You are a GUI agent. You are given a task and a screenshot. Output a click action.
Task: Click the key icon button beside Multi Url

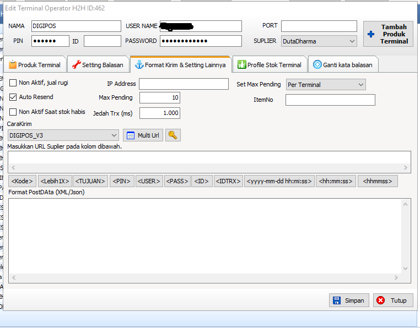(173, 135)
